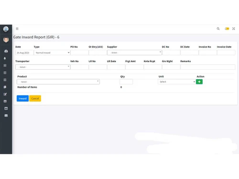Focus the PO No input field
239x179 pixels.
79,53
